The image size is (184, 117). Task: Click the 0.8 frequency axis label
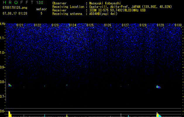pyautogui.click(x=3, y=82)
